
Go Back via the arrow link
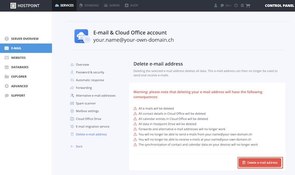(76, 146)
